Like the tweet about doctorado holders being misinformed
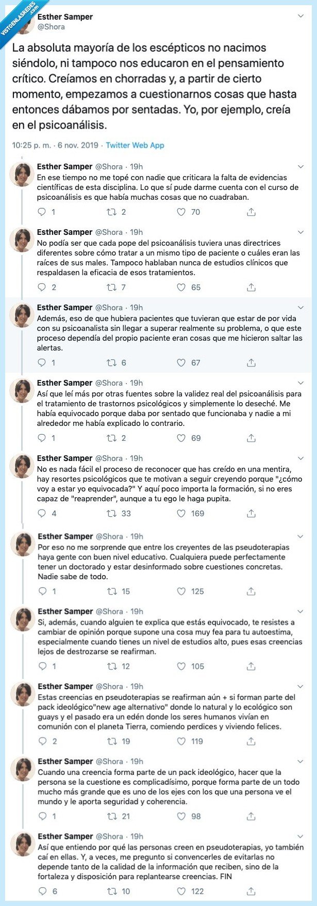317x906 pixels. click(x=180, y=591)
